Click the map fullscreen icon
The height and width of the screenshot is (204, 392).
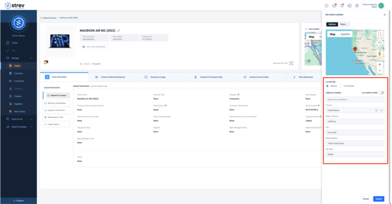pyautogui.click(x=380, y=34)
